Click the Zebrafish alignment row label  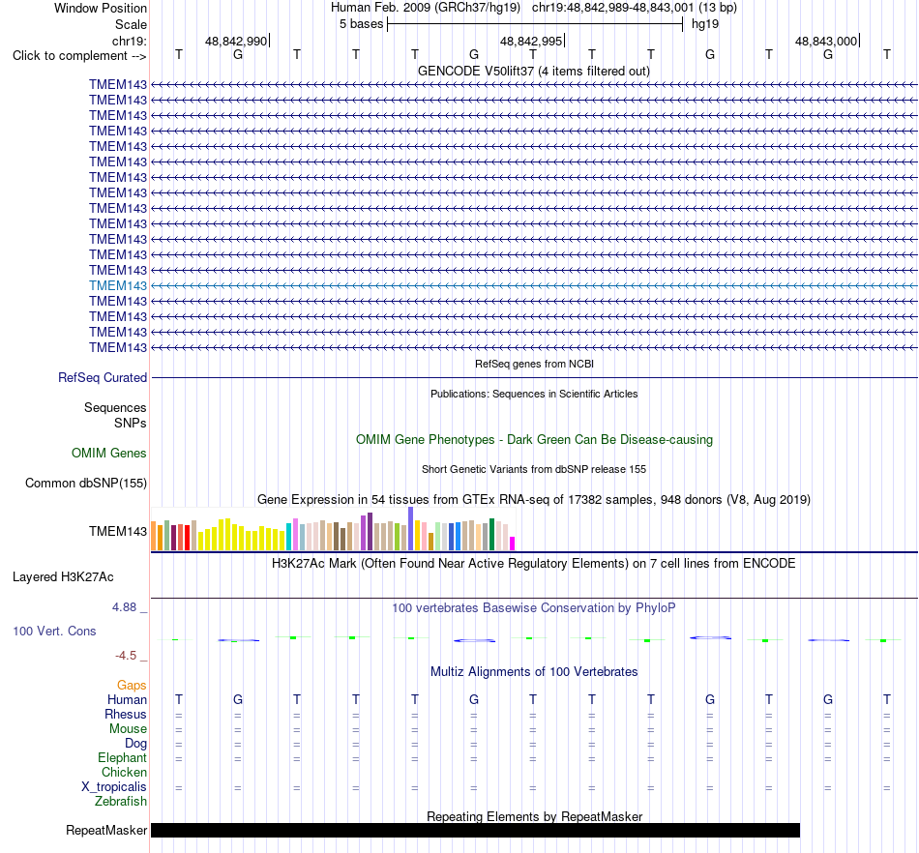[x=121, y=802]
